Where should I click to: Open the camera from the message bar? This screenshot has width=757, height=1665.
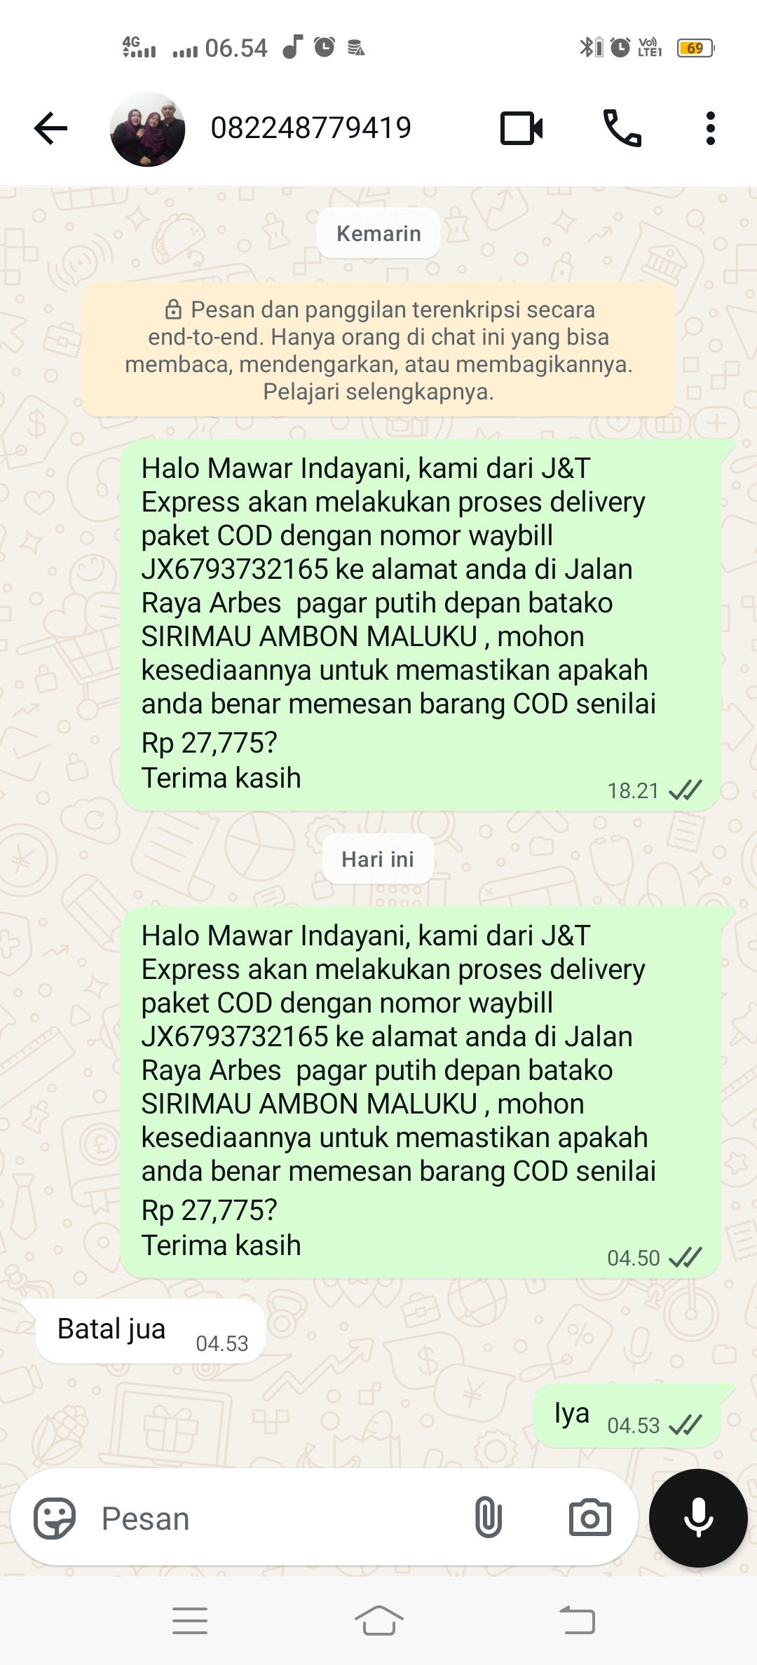point(589,1518)
